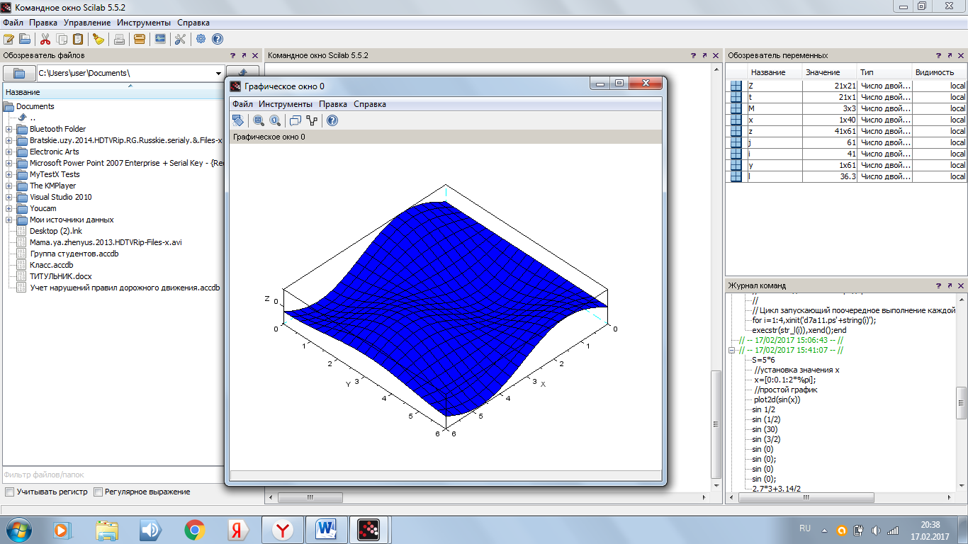The image size is (968, 544).
Task: Click the RU language indicator in tray
Action: pyautogui.click(x=805, y=528)
